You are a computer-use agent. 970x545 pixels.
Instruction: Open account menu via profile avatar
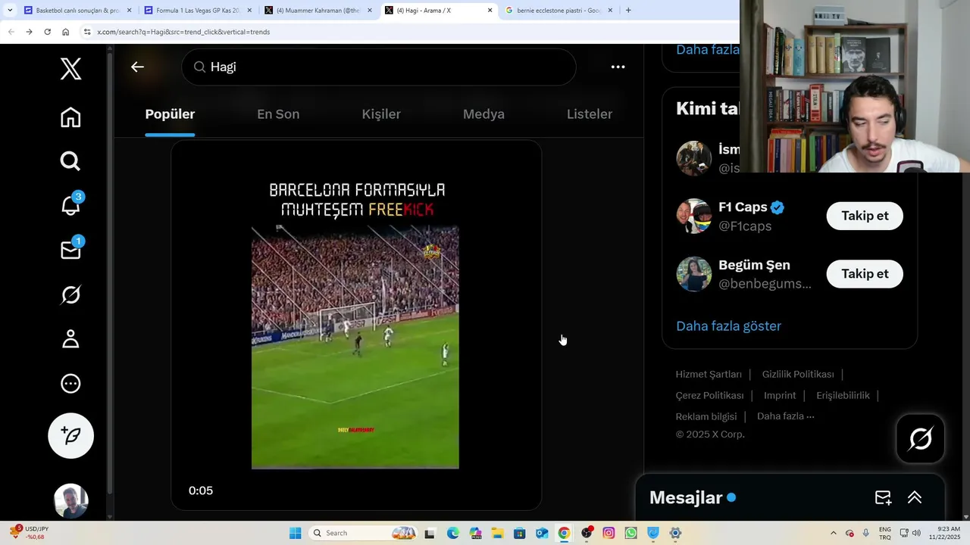tap(71, 501)
